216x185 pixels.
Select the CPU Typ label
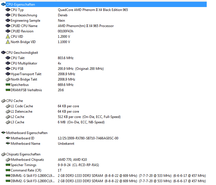pyautogui.click(x=17, y=10)
